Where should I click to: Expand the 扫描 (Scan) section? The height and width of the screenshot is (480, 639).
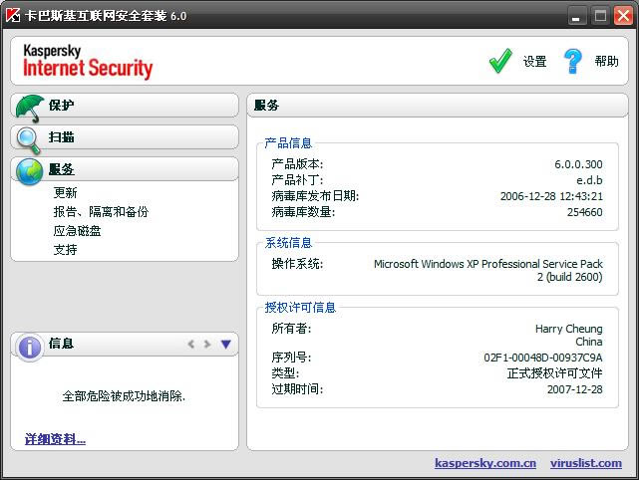62,137
